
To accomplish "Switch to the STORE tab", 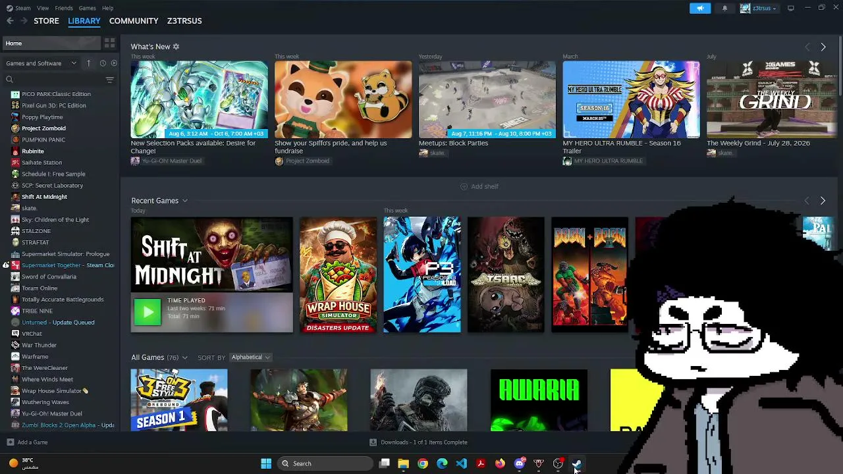I will (46, 21).
